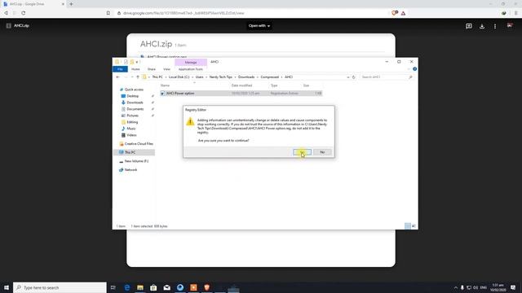Click the Drive download icon
Viewport: 522px width, 293px height.
(x=482, y=26)
